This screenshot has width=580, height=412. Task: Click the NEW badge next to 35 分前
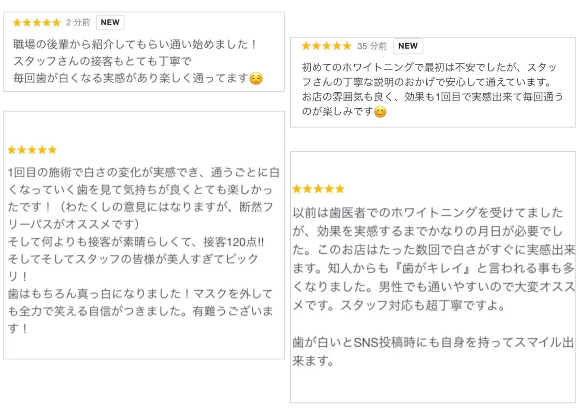pos(408,46)
